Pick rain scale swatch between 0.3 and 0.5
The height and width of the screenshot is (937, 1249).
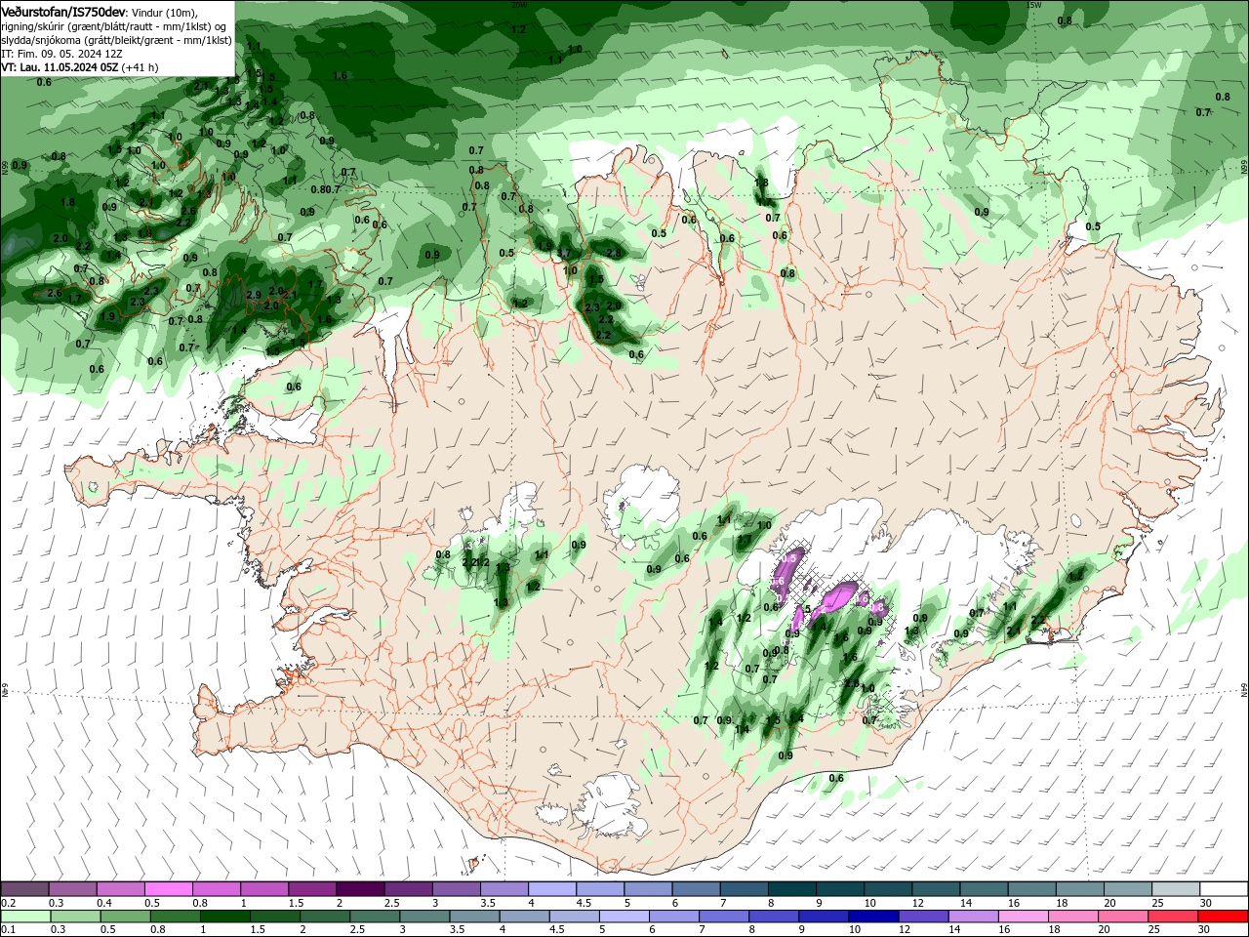(x=74, y=917)
